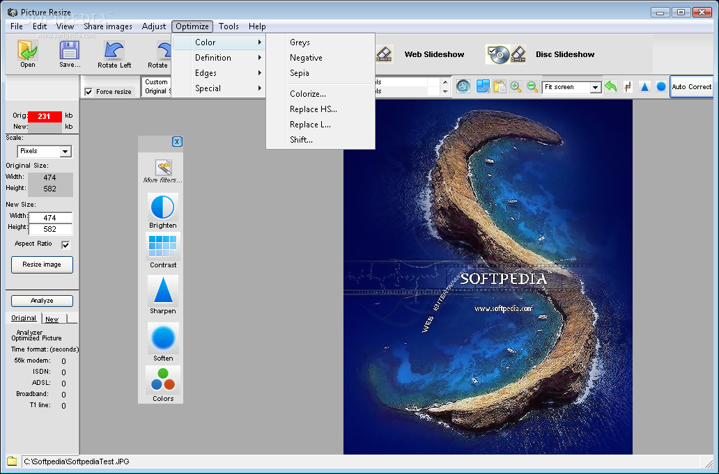Choose Replace HS... from Color submenu

[x=320, y=109]
